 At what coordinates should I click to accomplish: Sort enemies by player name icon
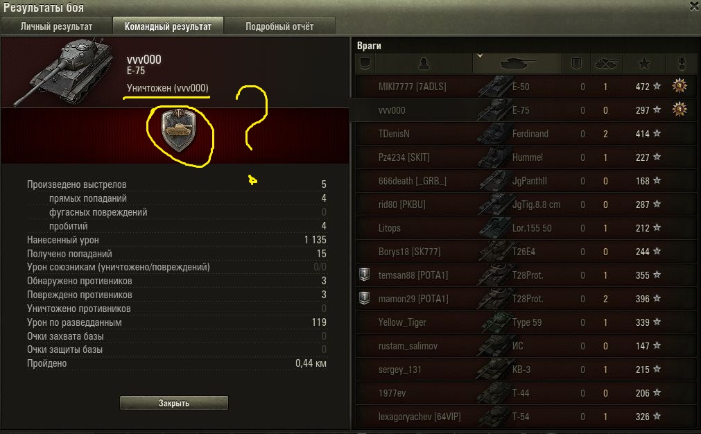[424, 64]
